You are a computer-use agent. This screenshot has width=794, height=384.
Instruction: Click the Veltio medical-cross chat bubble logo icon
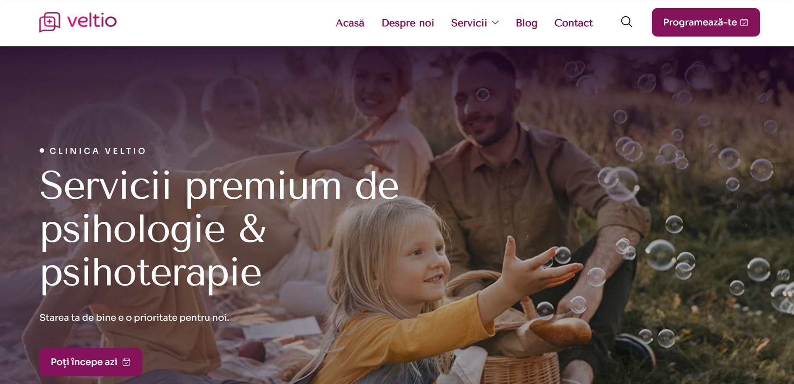pos(50,22)
